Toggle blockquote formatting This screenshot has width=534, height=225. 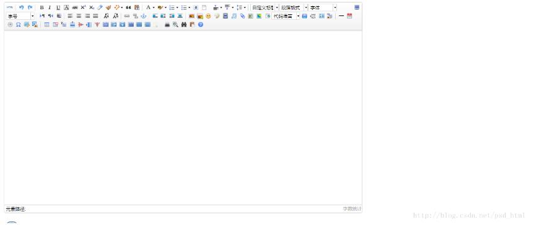pyautogui.click(x=128, y=7)
